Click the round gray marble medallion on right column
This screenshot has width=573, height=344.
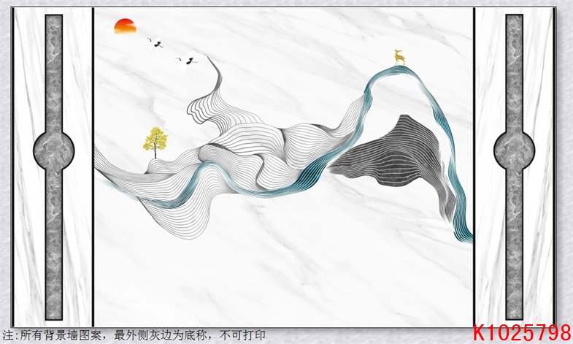(x=514, y=150)
